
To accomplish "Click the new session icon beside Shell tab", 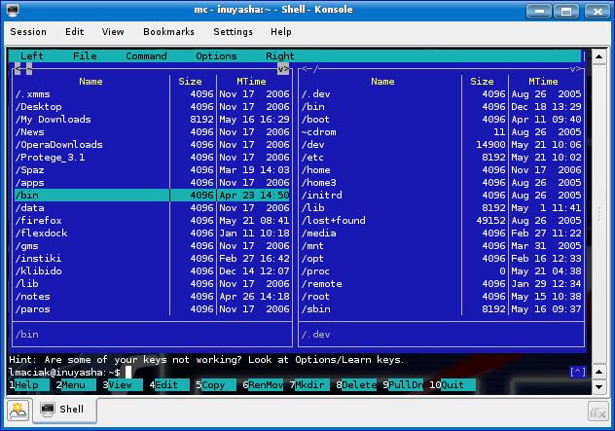I will pos(18,410).
